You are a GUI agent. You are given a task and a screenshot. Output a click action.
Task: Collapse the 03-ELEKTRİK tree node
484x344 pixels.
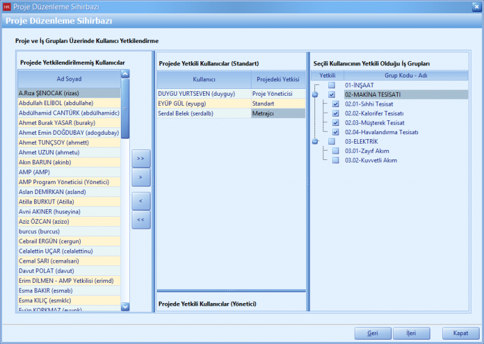[315, 142]
